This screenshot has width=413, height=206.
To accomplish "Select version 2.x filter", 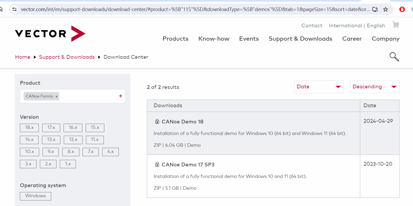I will 48,164.
